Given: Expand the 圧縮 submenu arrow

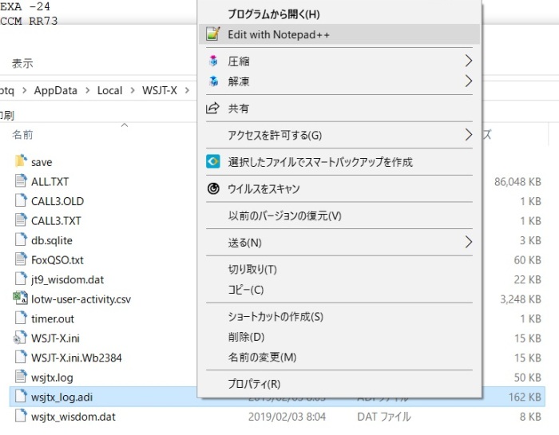Looking at the screenshot, I should coord(469,61).
